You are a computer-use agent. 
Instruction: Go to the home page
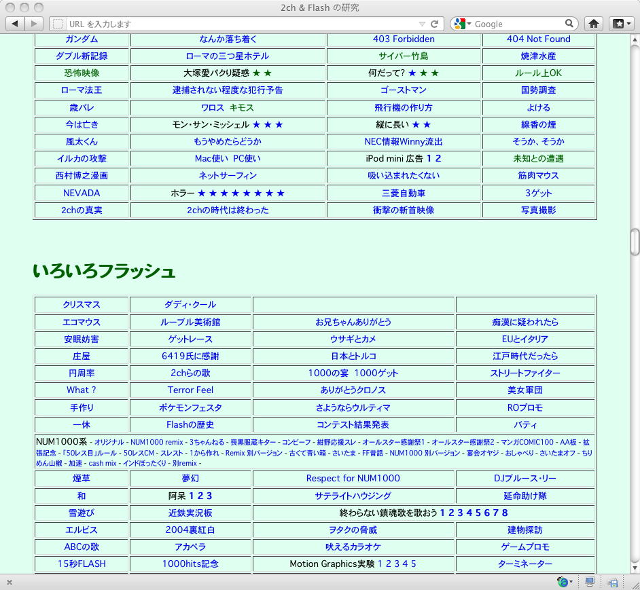coord(594,24)
